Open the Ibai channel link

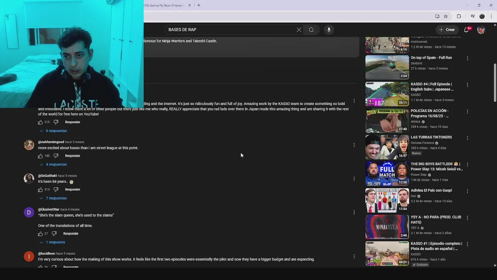(414, 196)
